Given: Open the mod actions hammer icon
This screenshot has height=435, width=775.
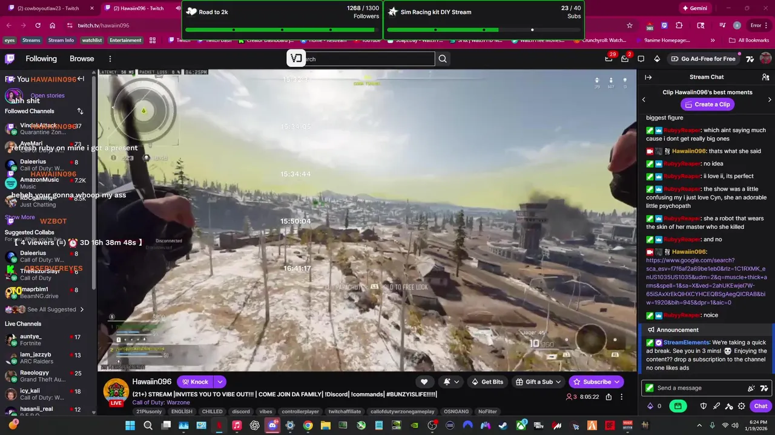Looking at the screenshot, I should (x=729, y=406).
